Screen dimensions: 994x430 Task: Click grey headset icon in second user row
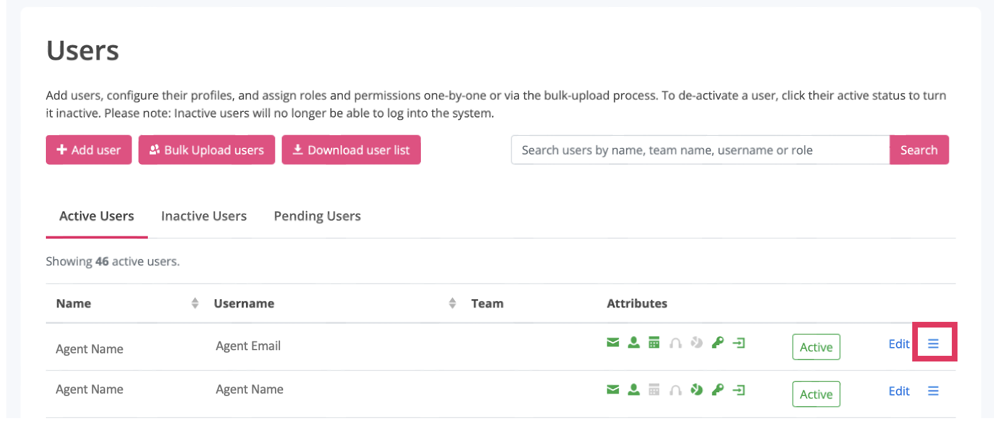coord(675,390)
